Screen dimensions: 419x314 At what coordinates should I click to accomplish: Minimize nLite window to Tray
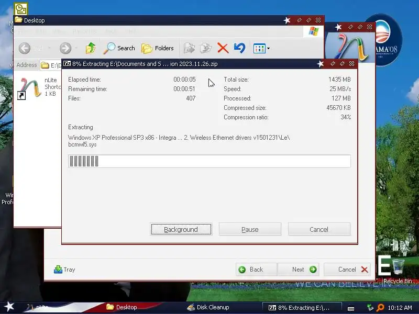pyautogui.click(x=64, y=270)
